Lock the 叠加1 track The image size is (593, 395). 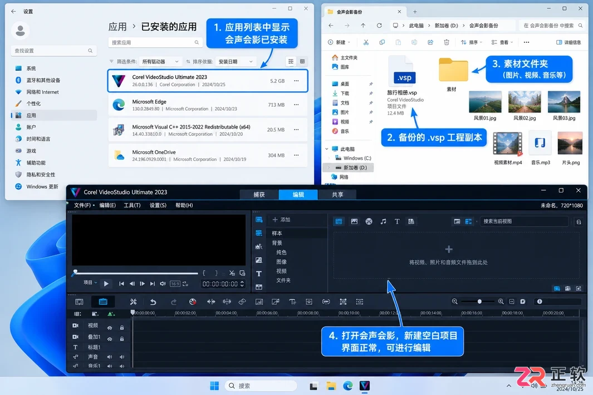click(x=122, y=339)
